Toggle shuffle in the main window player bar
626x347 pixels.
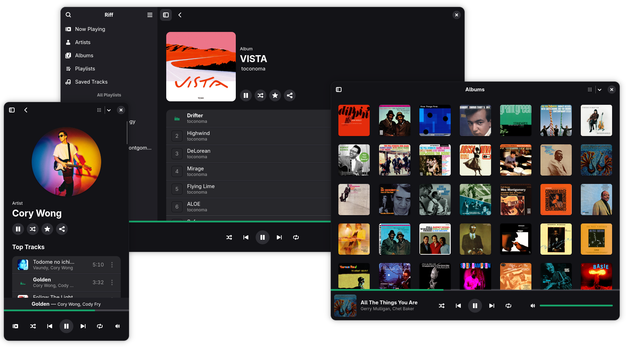click(x=229, y=237)
